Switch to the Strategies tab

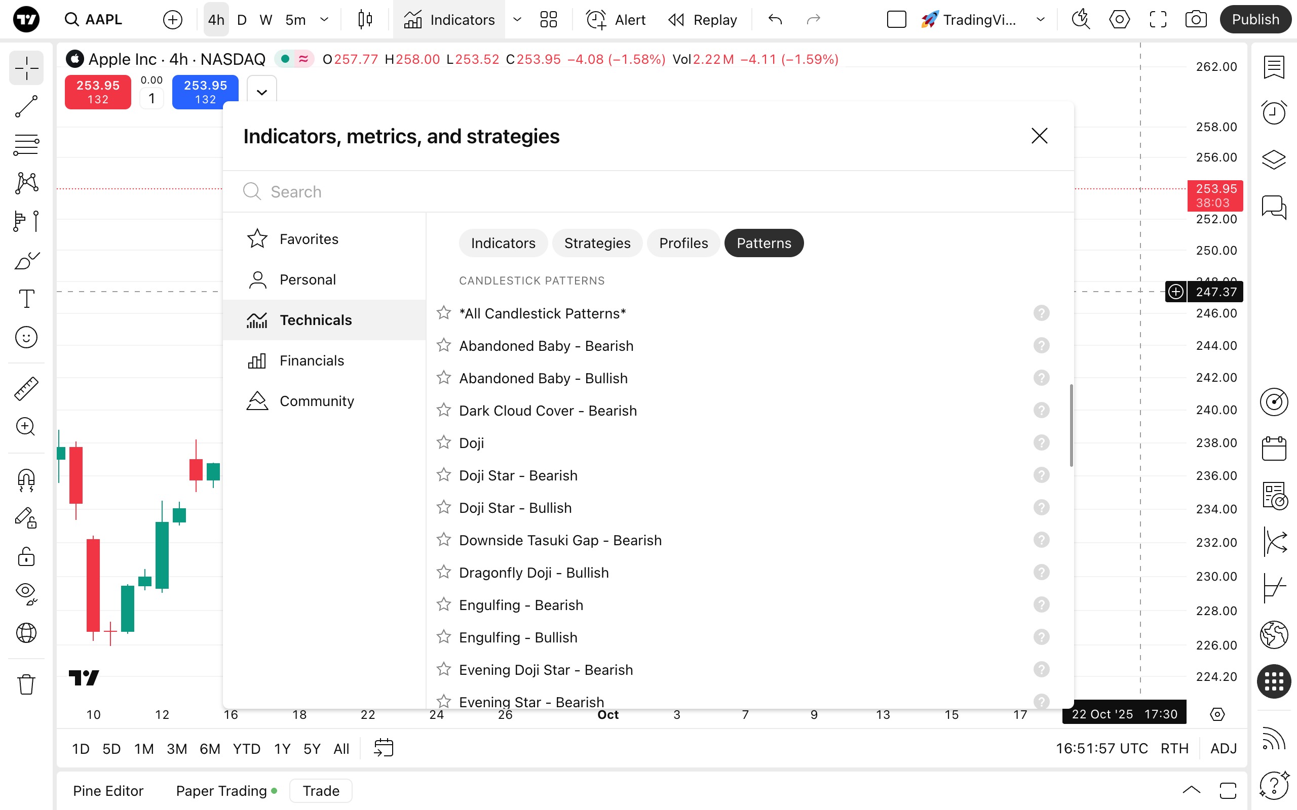click(597, 243)
